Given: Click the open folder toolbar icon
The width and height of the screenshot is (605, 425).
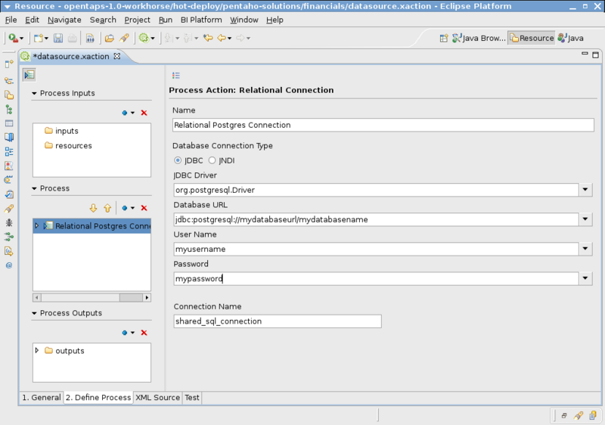Looking at the screenshot, I should (110, 38).
